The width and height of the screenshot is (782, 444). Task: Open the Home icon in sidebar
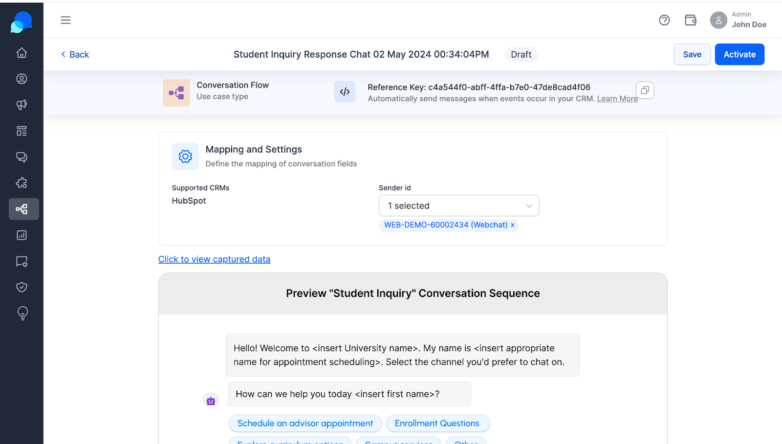22,53
